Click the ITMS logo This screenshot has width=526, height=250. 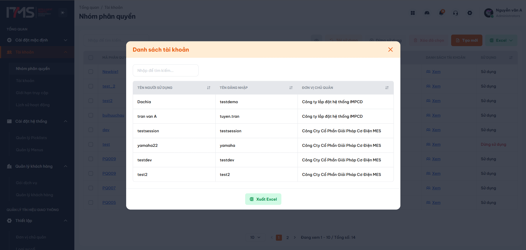(x=29, y=12)
